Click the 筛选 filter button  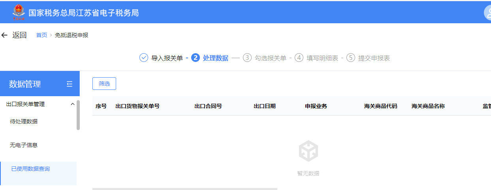click(104, 84)
